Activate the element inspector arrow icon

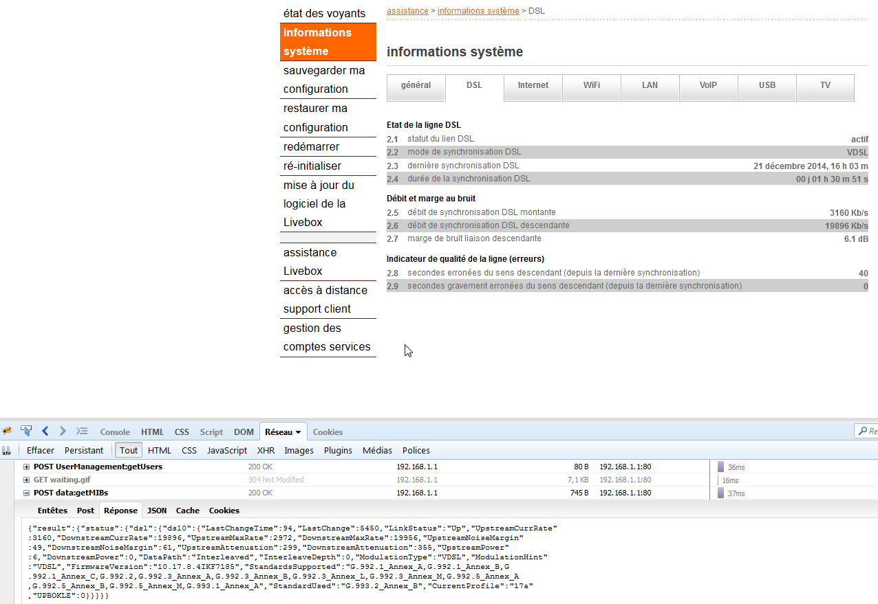26,432
